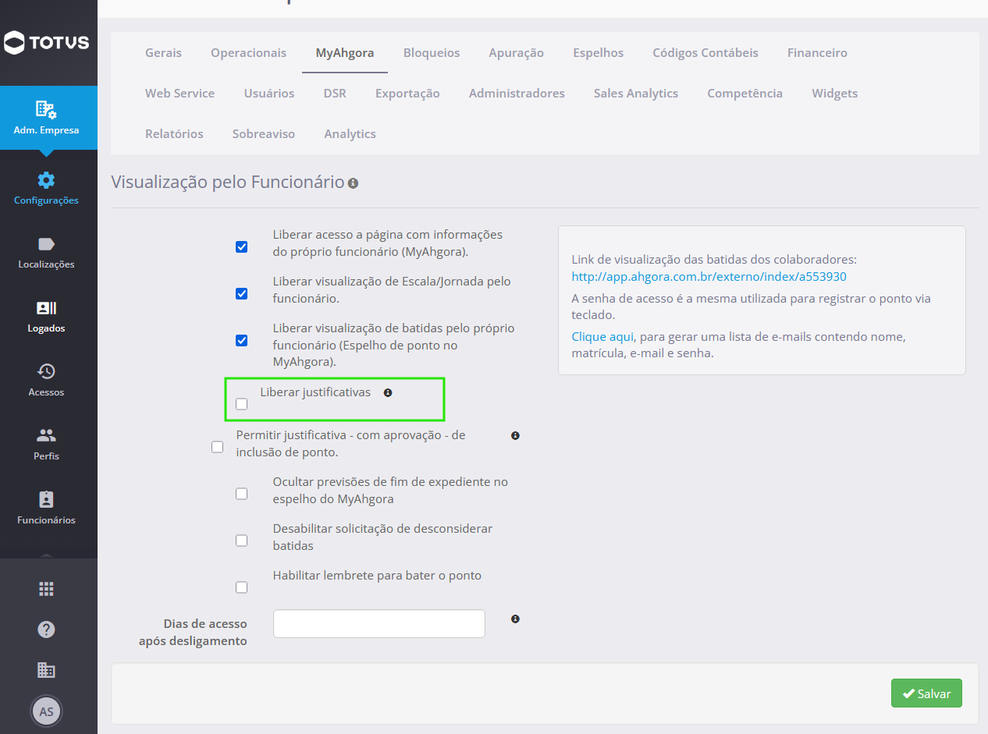Click info icon next to Liberar justificativas

point(388,392)
